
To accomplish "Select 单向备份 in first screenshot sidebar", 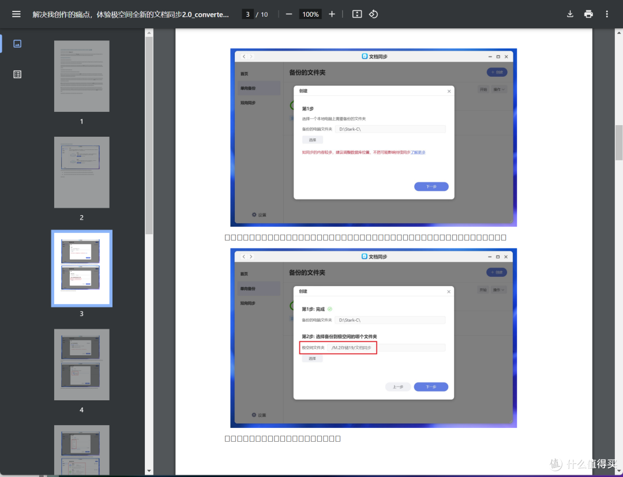I will [260, 88].
